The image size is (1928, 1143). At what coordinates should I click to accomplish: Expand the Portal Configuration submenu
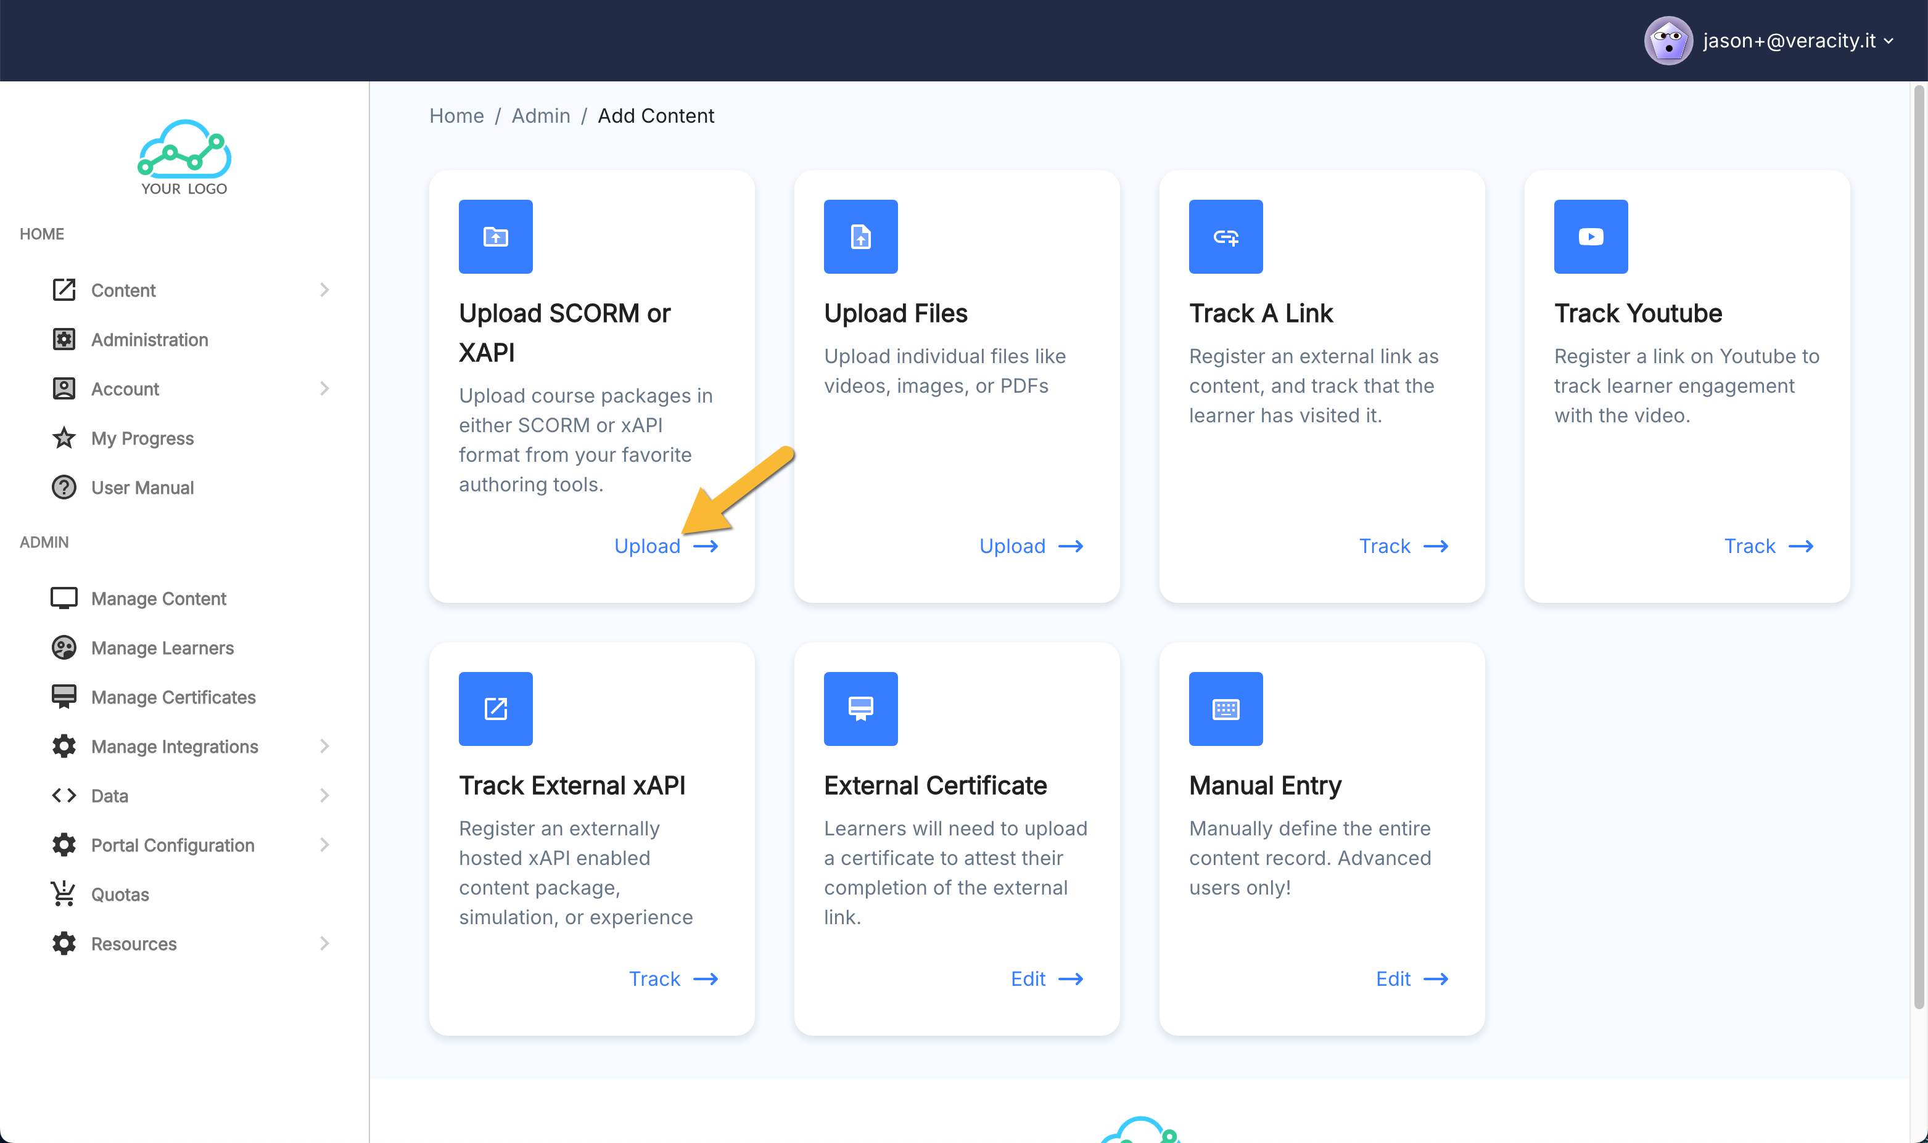click(324, 845)
